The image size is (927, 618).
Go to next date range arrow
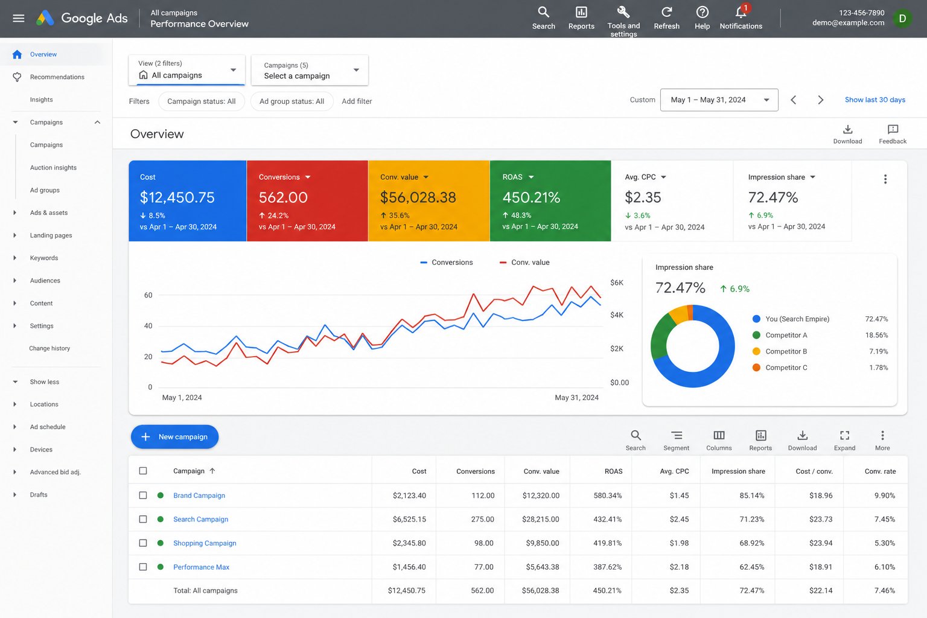point(820,100)
